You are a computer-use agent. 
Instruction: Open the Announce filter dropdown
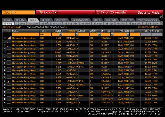128,34
